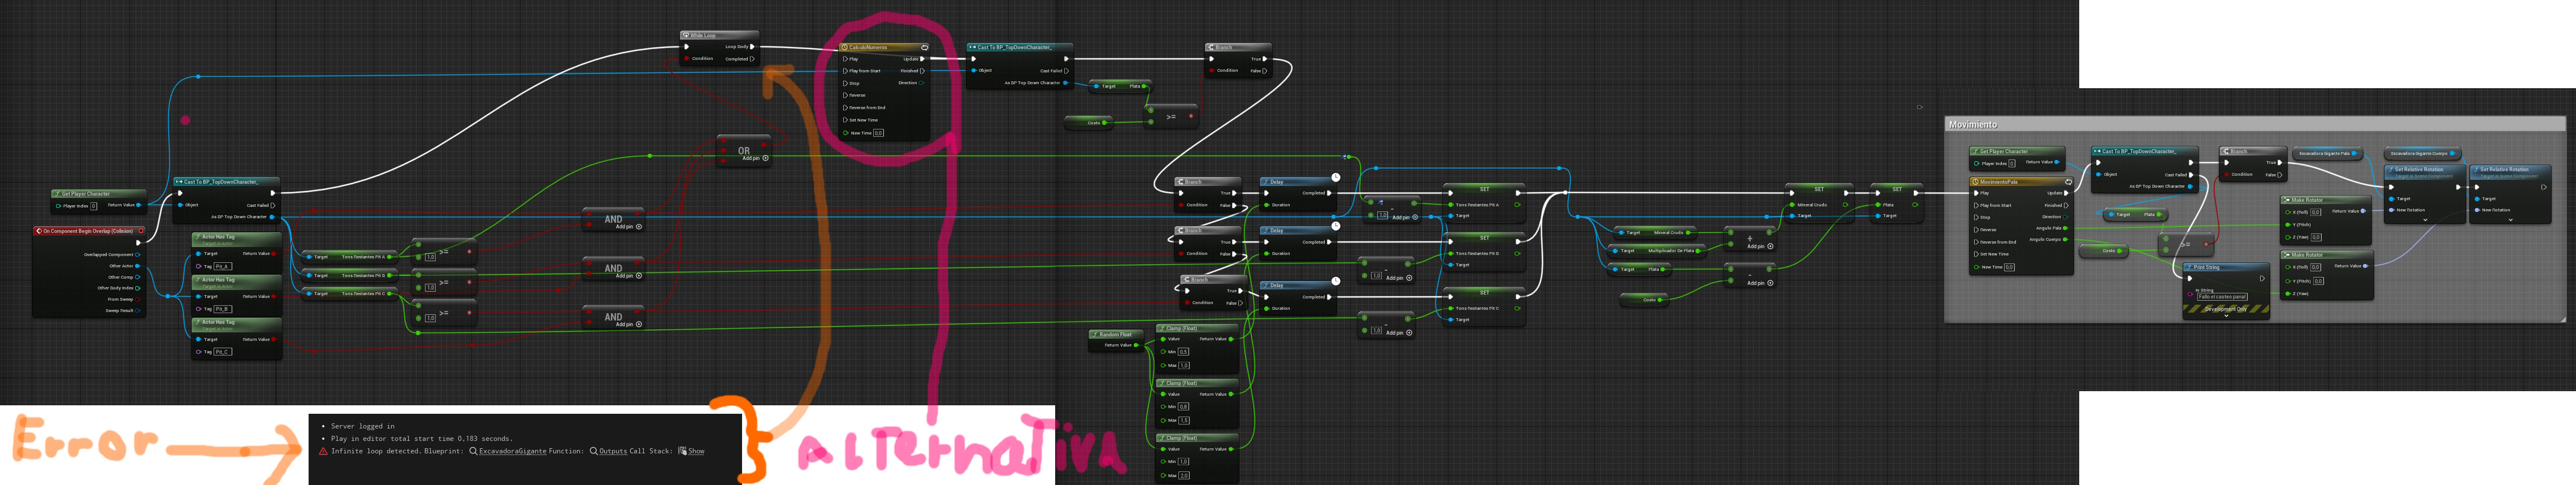Click the red warning icon beside Infinite loop detected
The image size is (2576, 485).
coord(323,451)
